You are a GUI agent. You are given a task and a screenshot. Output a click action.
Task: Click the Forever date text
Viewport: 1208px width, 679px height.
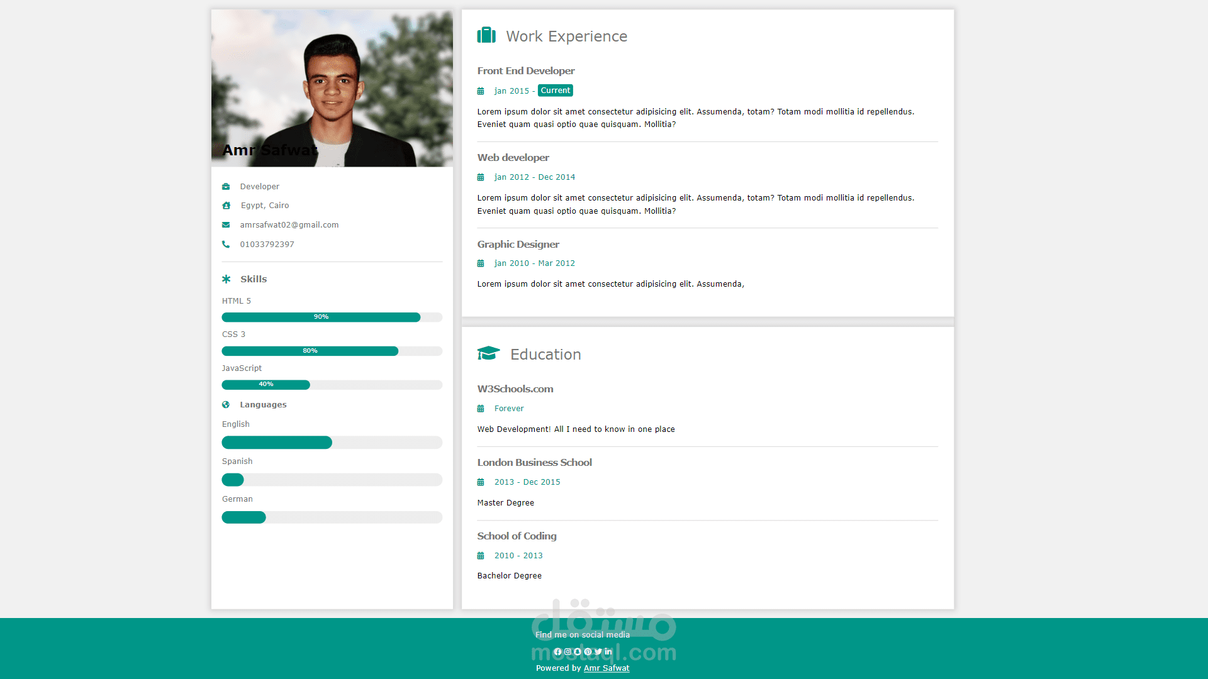[x=509, y=409]
